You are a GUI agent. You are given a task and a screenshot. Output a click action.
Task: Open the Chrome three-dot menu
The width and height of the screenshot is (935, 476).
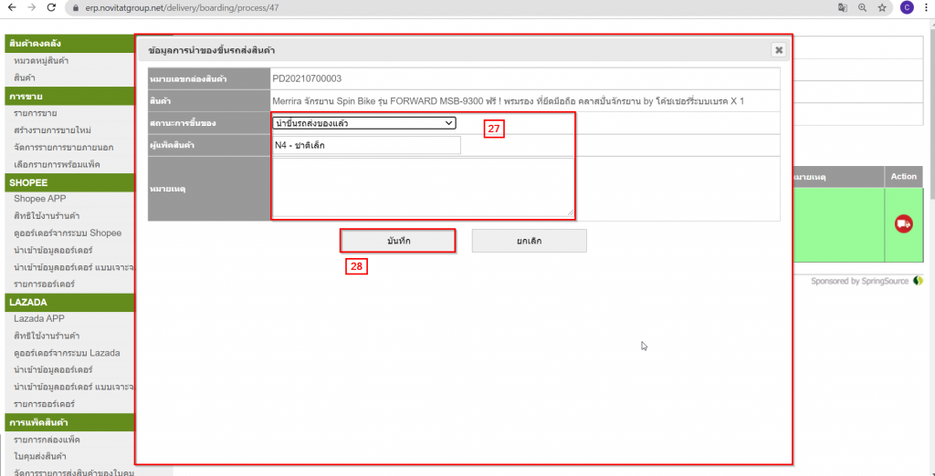[926, 7]
